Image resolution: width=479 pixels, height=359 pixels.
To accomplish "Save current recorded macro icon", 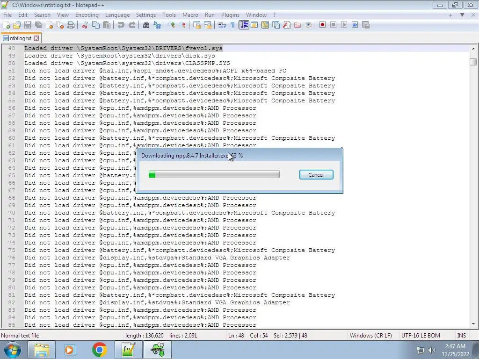I will (x=366, y=25).
